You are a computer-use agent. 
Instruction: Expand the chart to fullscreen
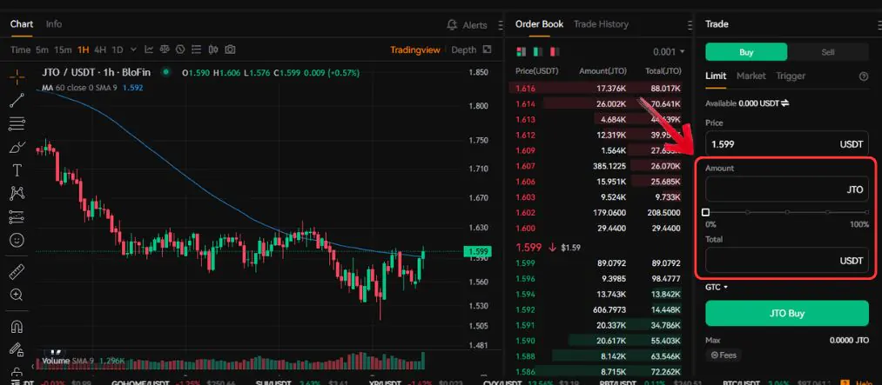click(x=487, y=50)
